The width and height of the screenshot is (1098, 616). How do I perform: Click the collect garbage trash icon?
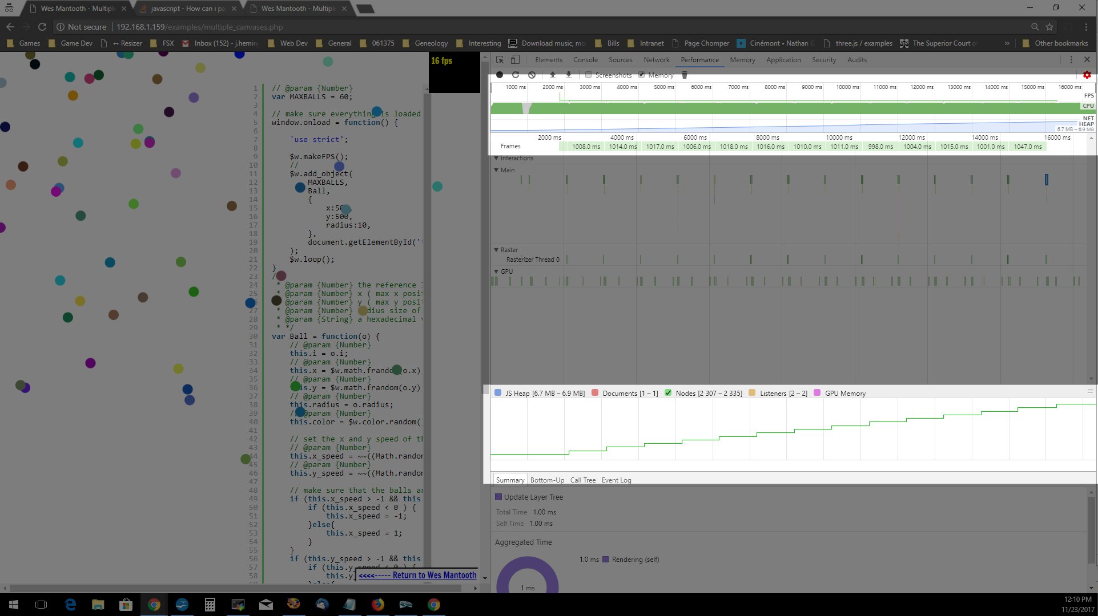[x=685, y=75]
